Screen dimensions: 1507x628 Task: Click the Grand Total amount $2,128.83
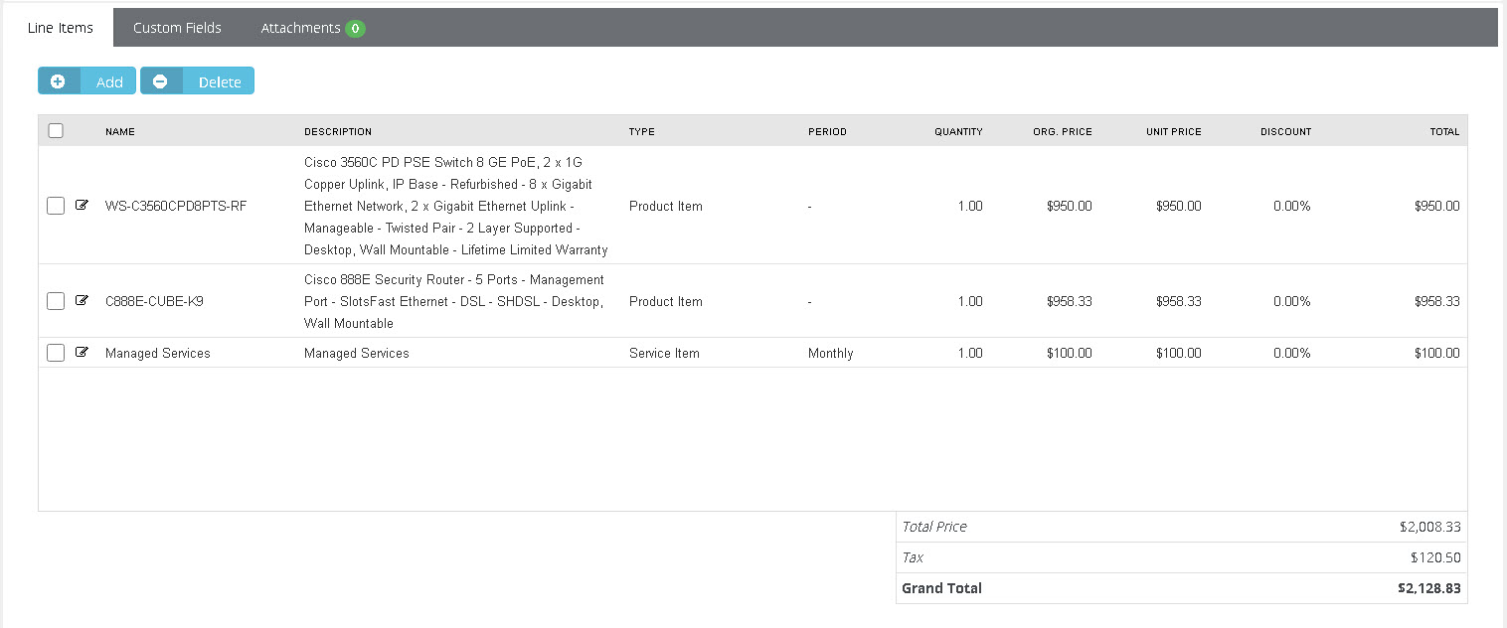(1428, 588)
